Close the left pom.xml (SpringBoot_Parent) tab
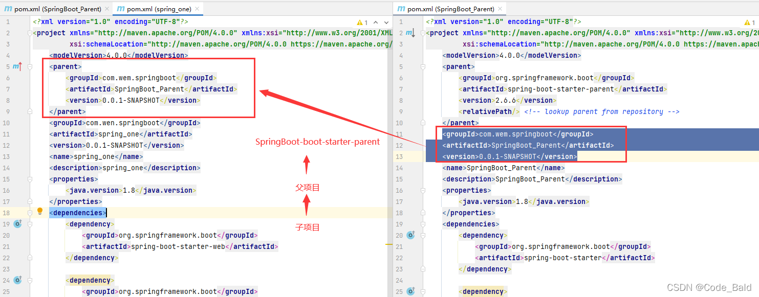759x297 pixels. (x=106, y=9)
